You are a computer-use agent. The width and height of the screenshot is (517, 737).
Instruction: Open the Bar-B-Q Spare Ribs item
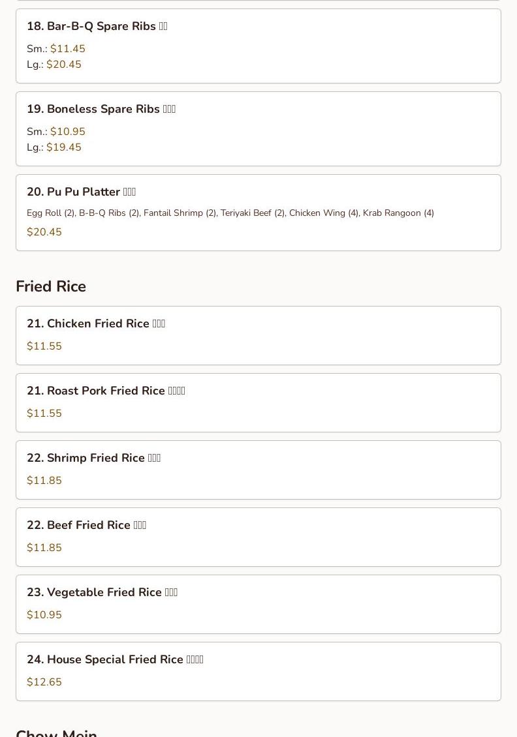[258, 46]
